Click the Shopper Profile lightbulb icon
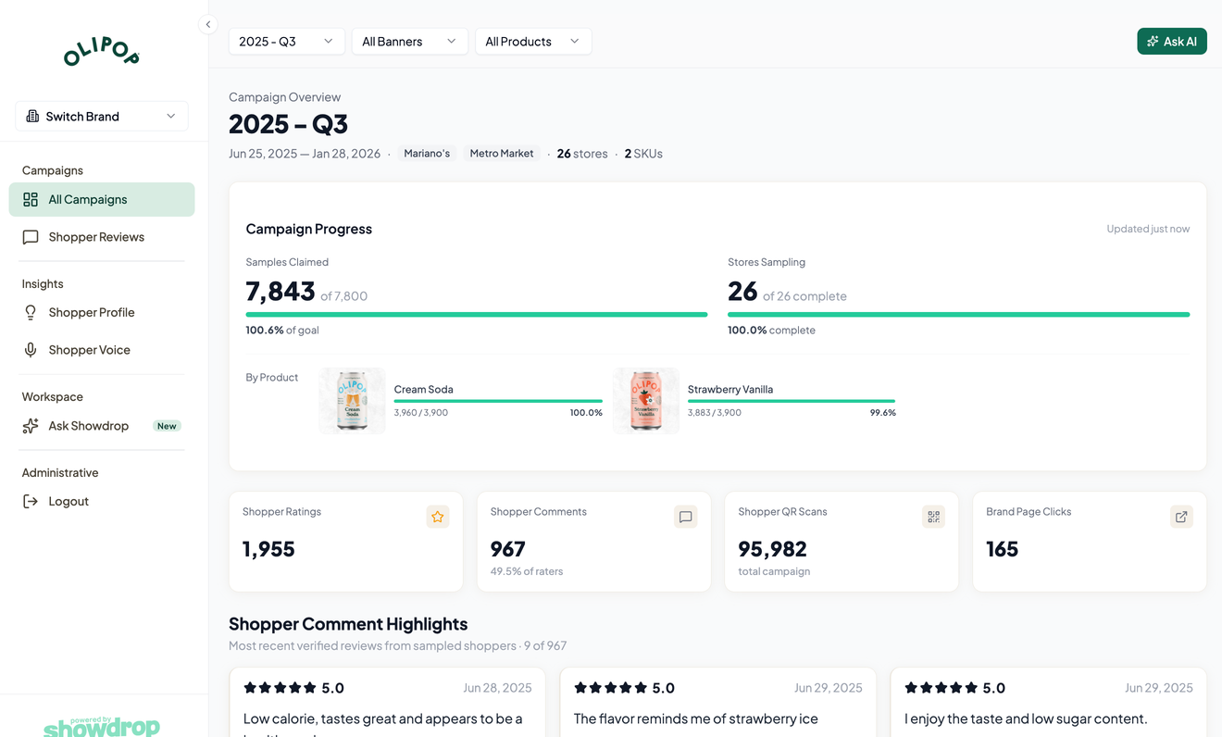The width and height of the screenshot is (1222, 737). pyautogui.click(x=31, y=313)
